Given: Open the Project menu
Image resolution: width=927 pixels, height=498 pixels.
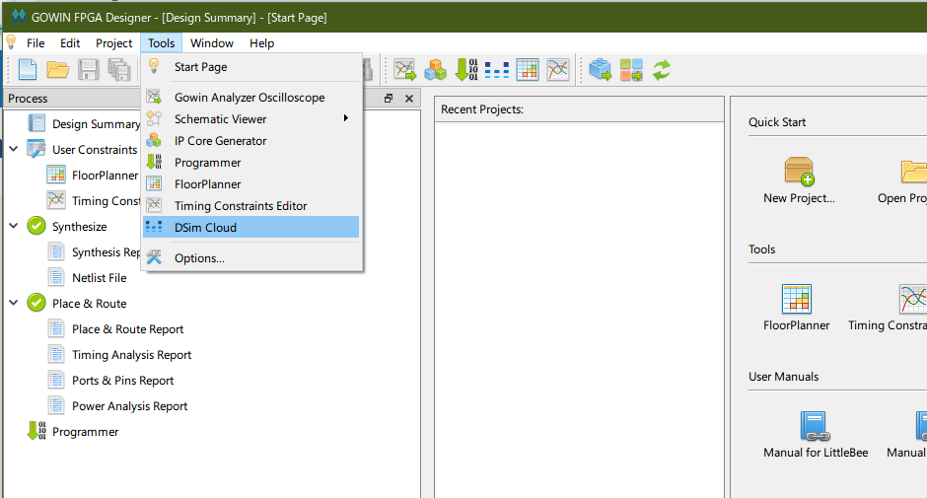Looking at the screenshot, I should point(113,43).
